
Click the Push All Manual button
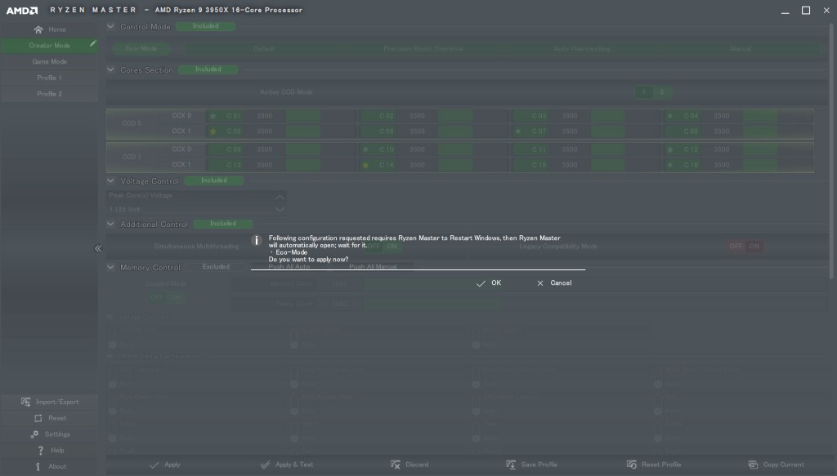tap(373, 266)
